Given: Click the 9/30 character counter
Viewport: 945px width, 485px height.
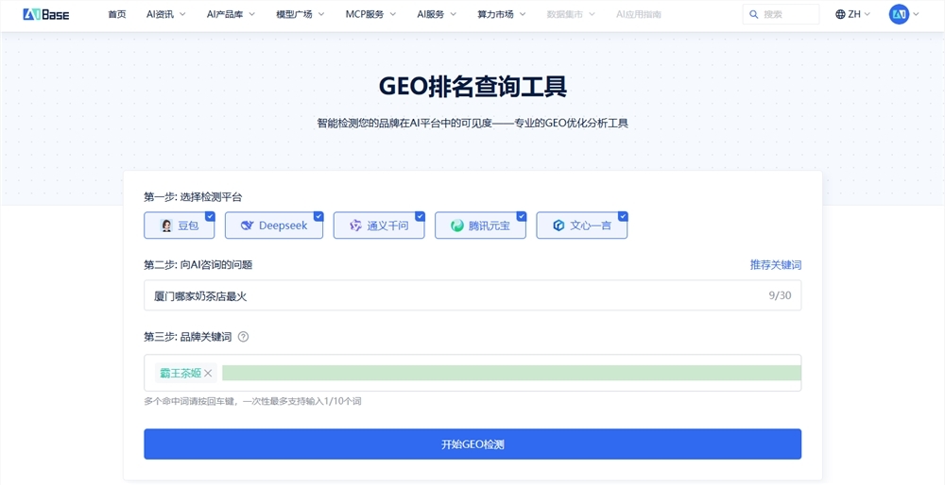Looking at the screenshot, I should [780, 295].
